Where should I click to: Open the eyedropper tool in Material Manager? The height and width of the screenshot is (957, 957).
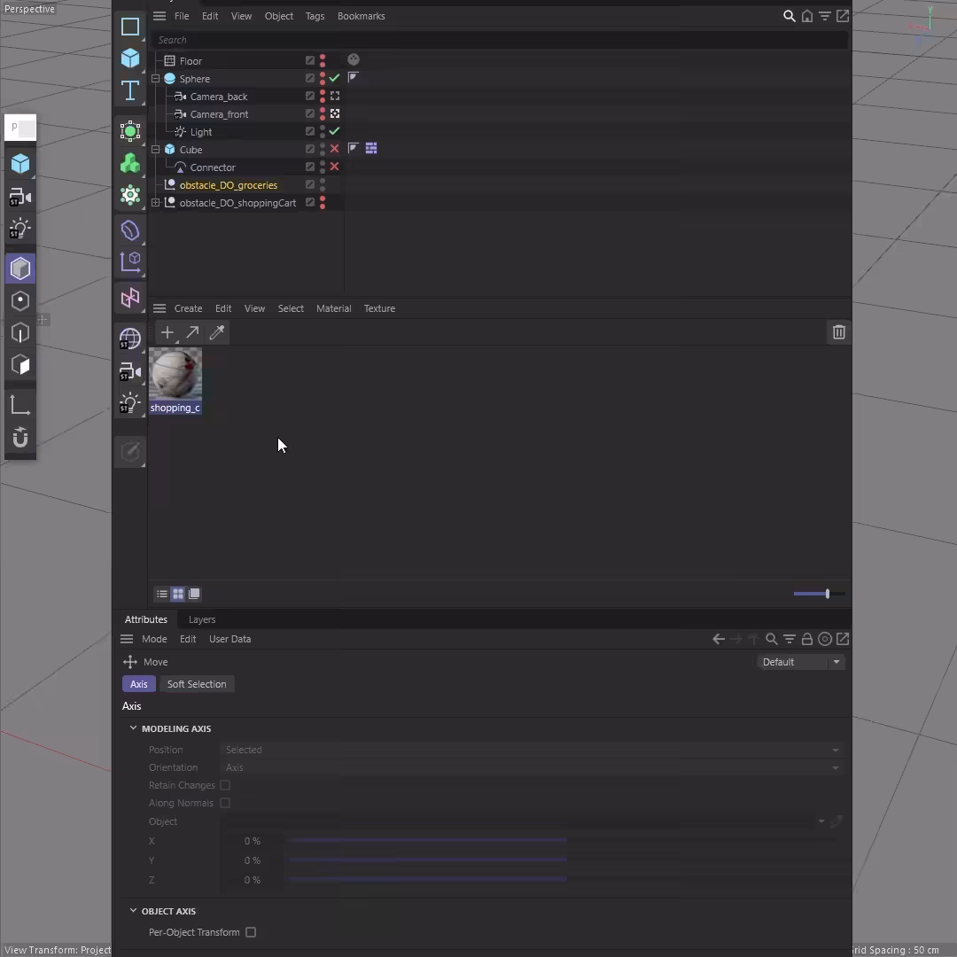pyautogui.click(x=217, y=332)
